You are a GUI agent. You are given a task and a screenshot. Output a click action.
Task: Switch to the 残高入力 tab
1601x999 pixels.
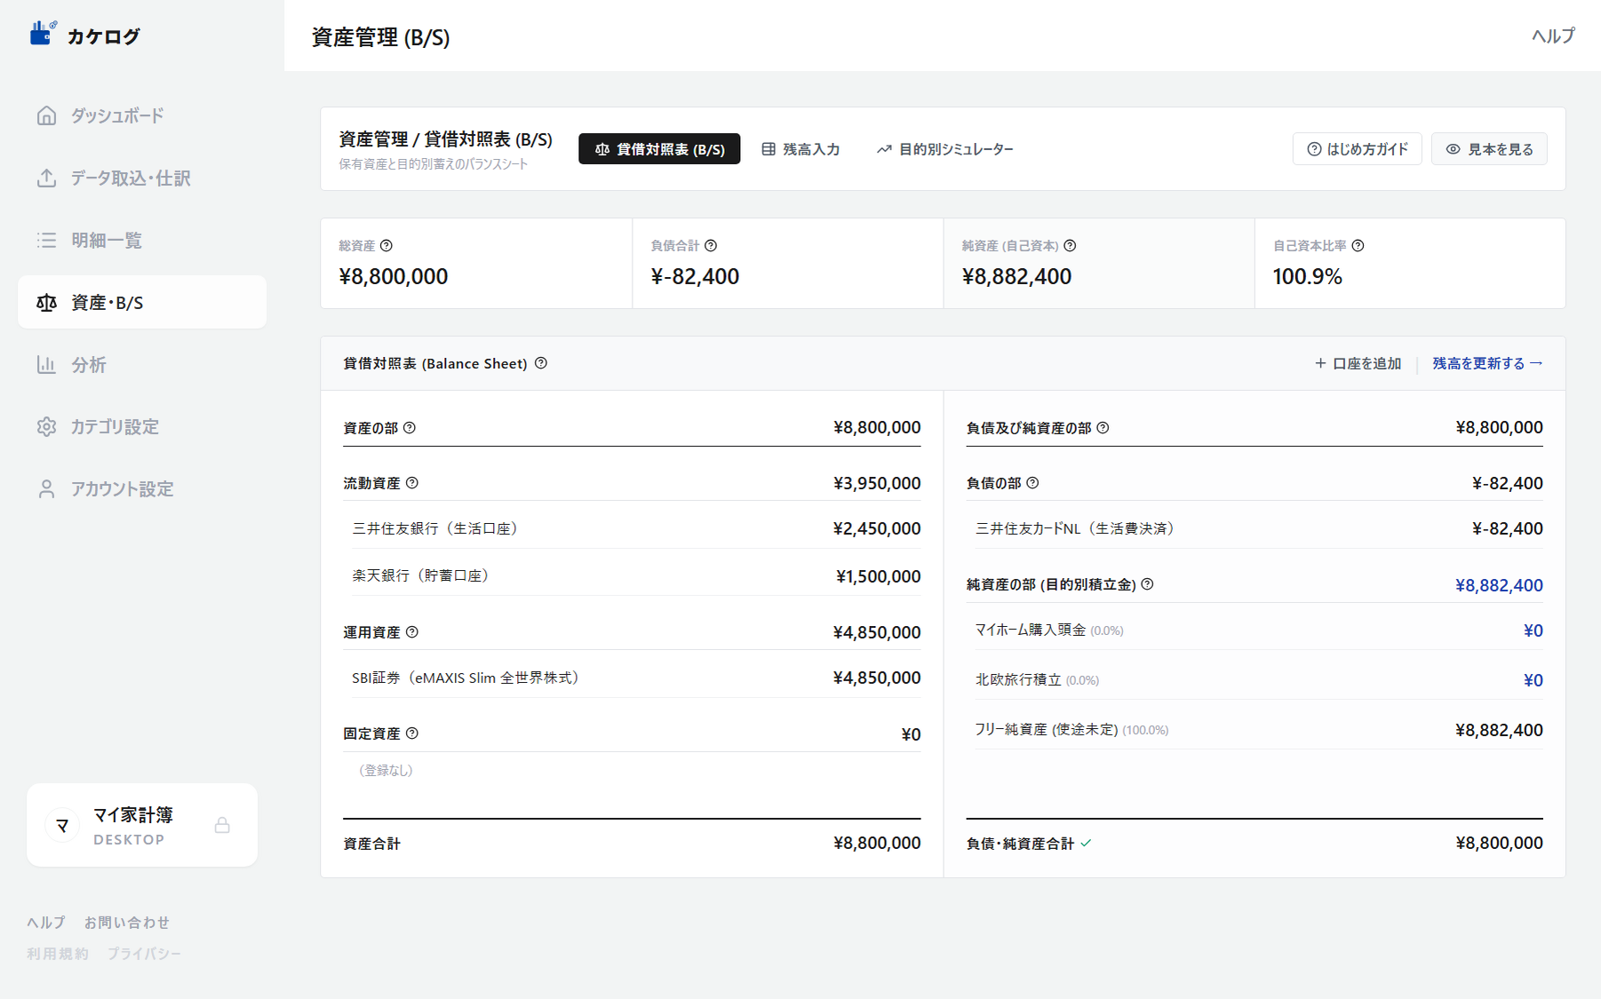[x=800, y=149]
